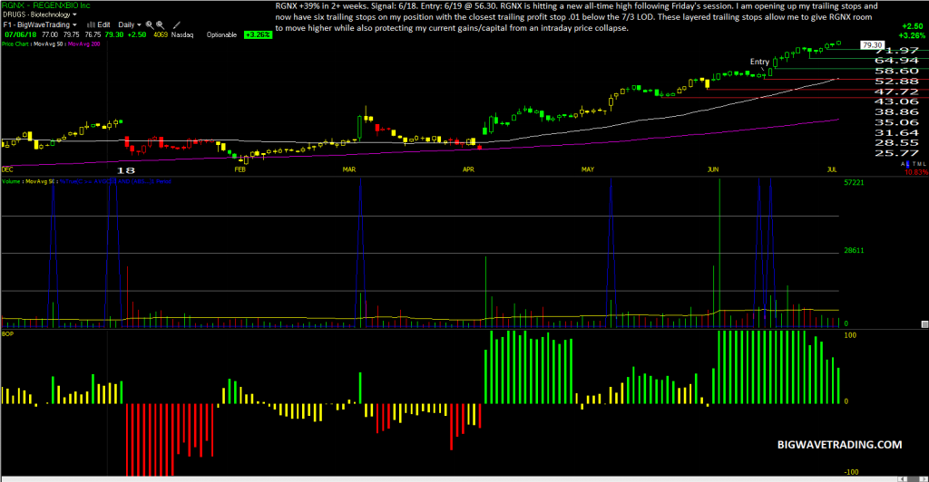Toggle the T scale option
This screenshot has width=929, height=482.
(914, 164)
